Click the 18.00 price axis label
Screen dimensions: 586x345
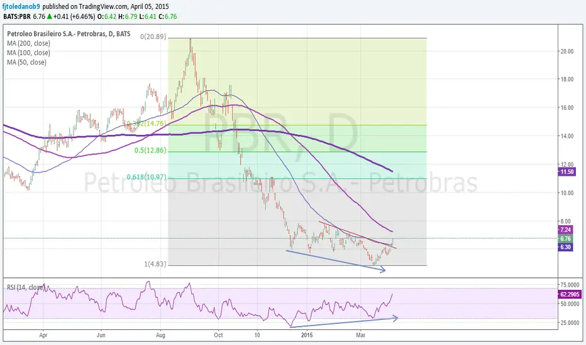567,79
